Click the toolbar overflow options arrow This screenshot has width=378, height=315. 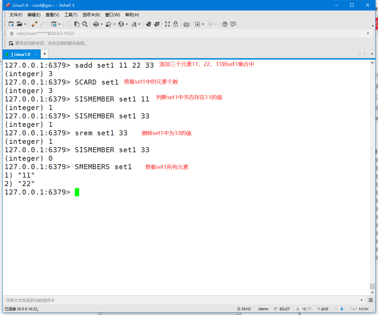pos(373,26)
